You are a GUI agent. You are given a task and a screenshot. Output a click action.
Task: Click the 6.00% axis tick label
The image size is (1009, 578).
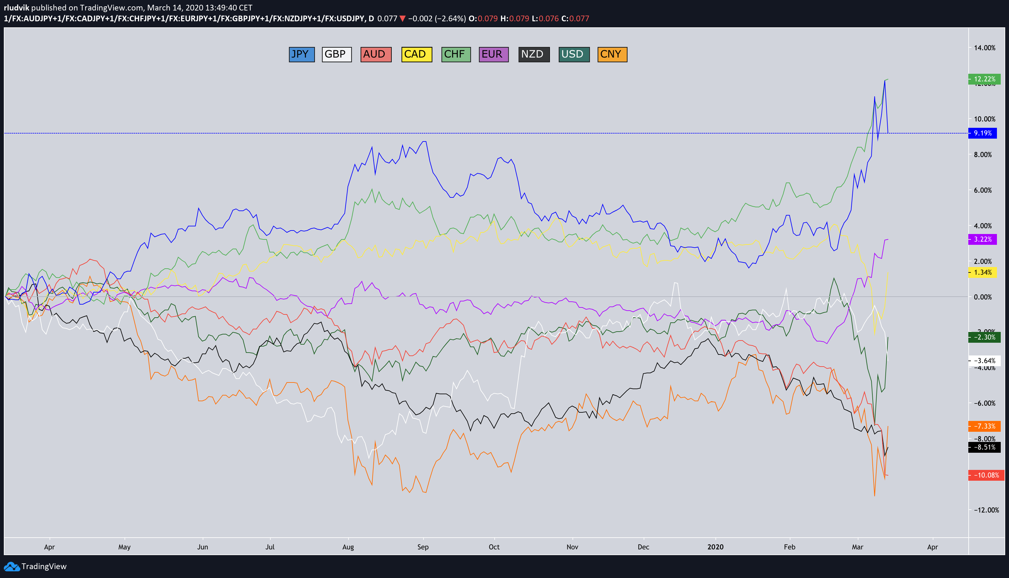(x=983, y=190)
